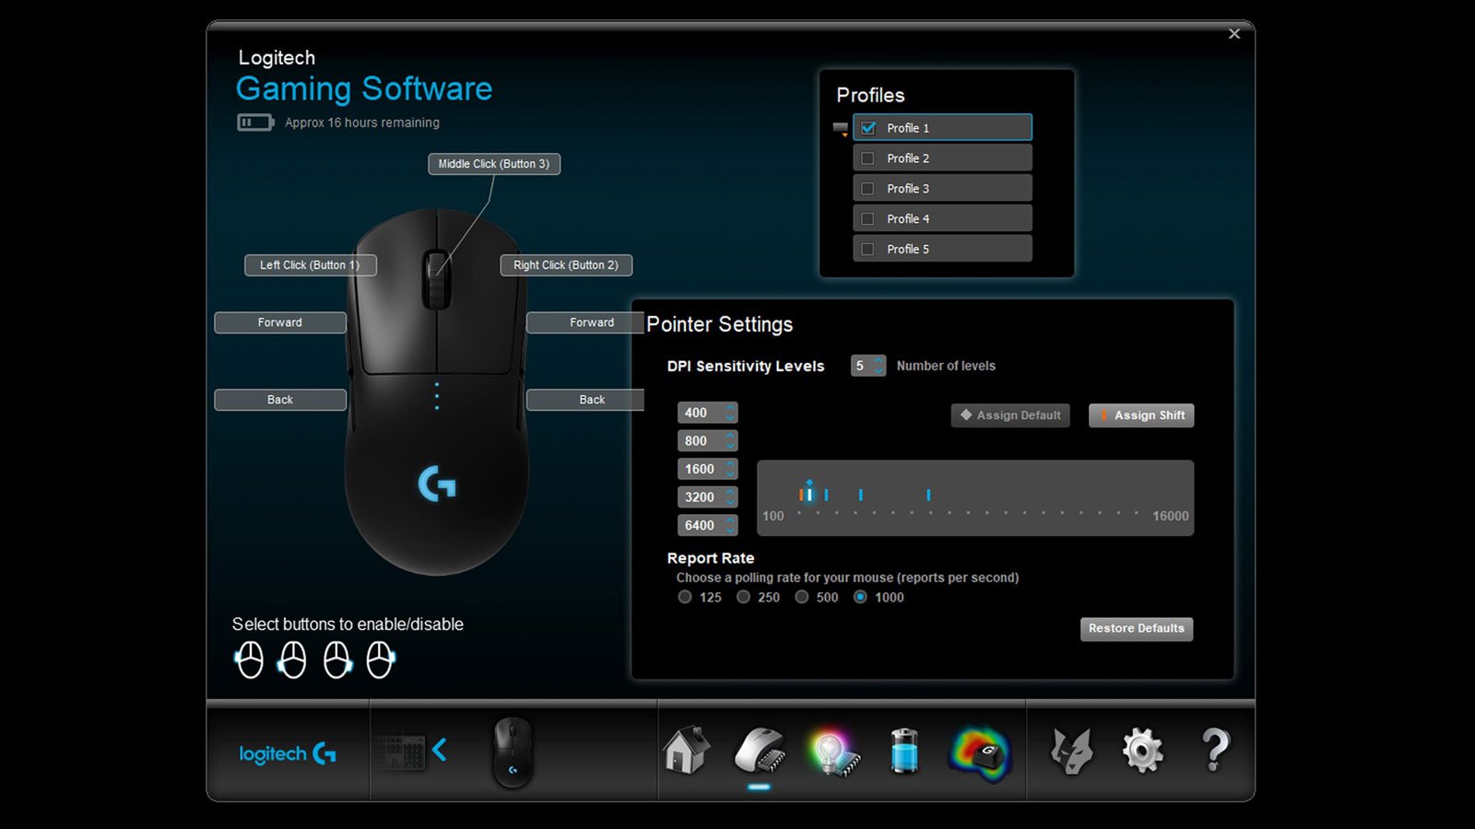
Task: Open the Arx Control wolf icon
Action: coord(1072,751)
